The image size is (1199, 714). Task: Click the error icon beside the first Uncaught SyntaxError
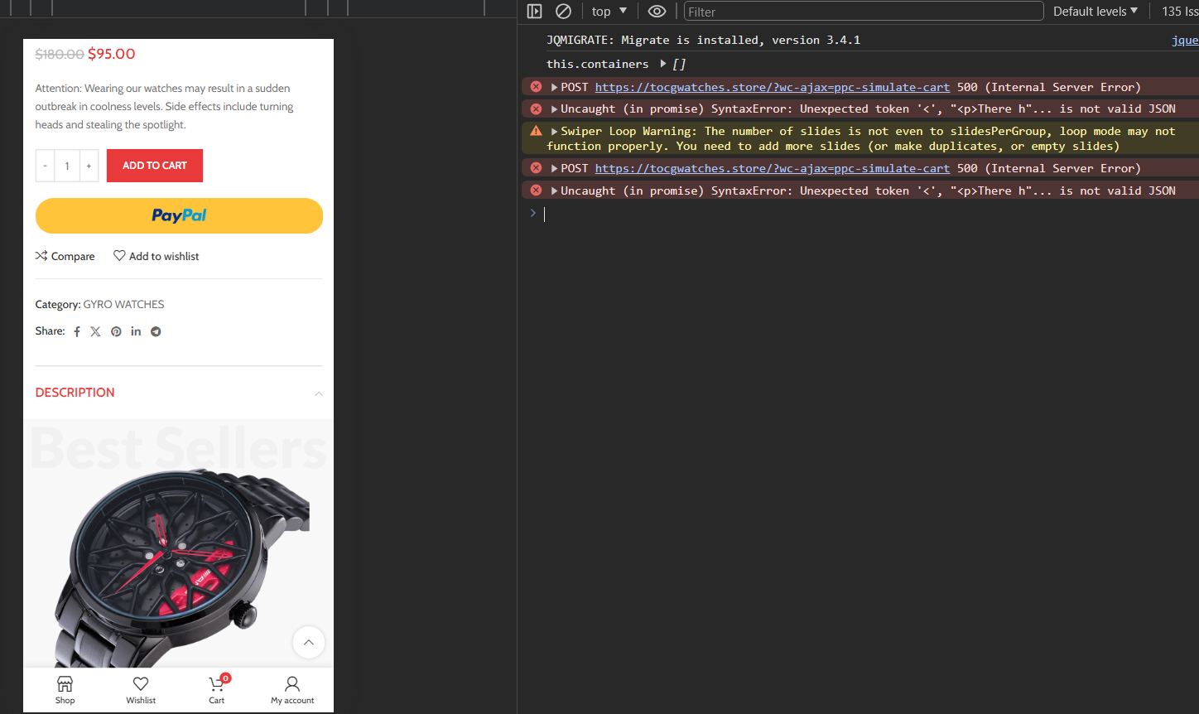point(536,109)
